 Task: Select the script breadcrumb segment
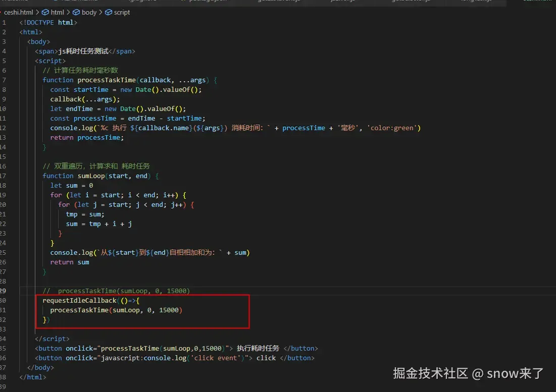point(117,13)
